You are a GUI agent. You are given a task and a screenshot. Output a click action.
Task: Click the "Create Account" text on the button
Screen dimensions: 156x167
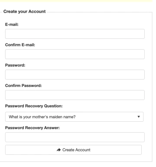76,150
